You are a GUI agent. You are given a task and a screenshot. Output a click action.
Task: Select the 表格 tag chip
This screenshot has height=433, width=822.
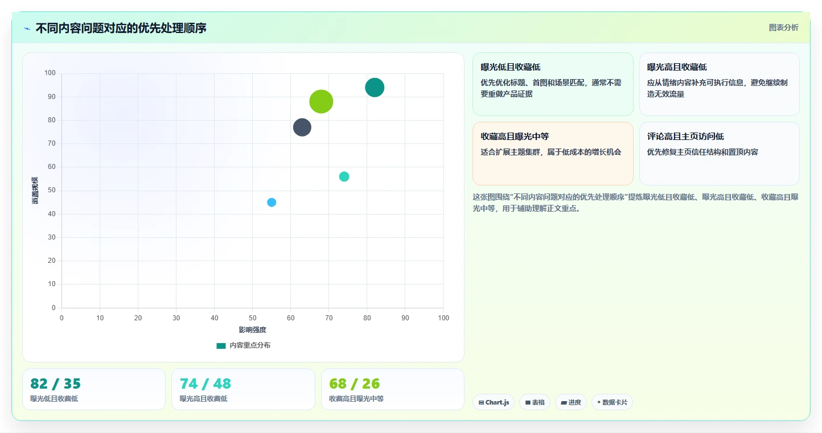coord(535,402)
